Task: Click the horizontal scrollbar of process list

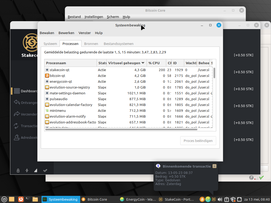Action: click(x=121, y=130)
